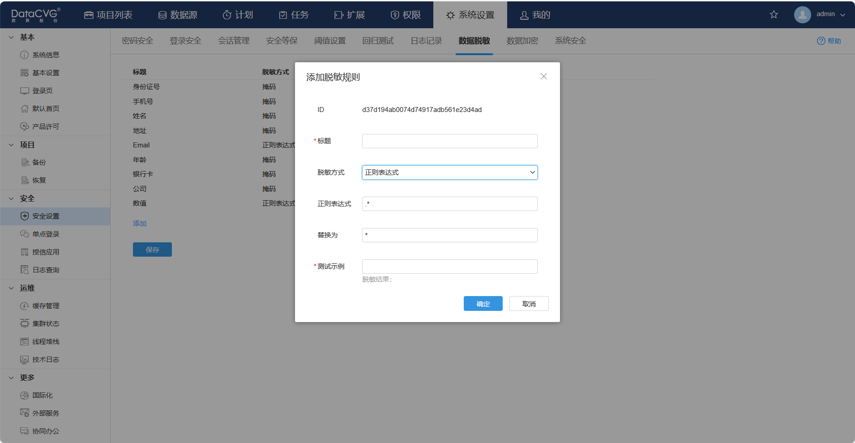Click the 恢复 restore icon
This screenshot has height=443, width=855.
tap(25, 181)
